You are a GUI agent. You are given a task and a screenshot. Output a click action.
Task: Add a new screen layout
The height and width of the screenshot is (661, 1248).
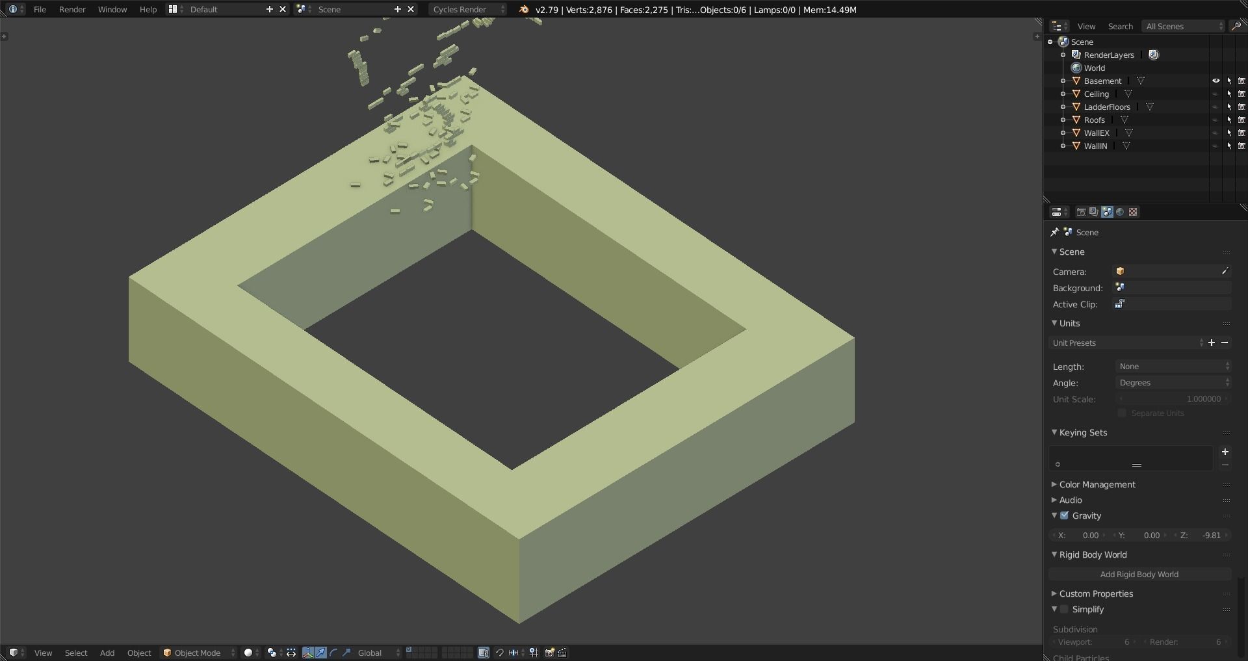tap(270, 9)
